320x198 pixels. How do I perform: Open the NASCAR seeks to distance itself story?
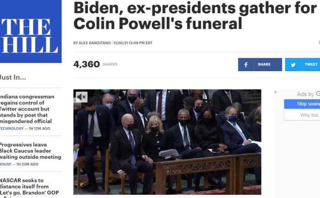coord(29,188)
